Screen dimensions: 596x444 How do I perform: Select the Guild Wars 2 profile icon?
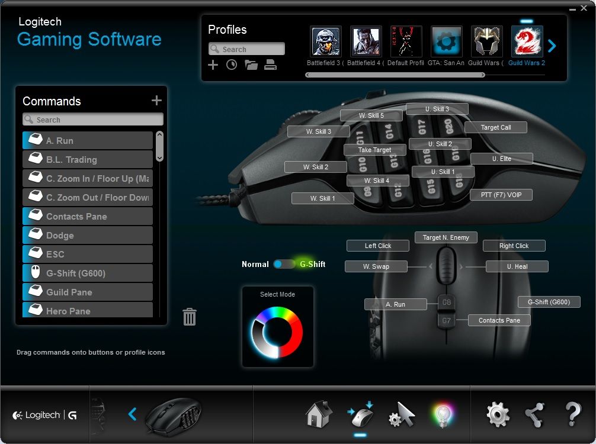point(527,41)
